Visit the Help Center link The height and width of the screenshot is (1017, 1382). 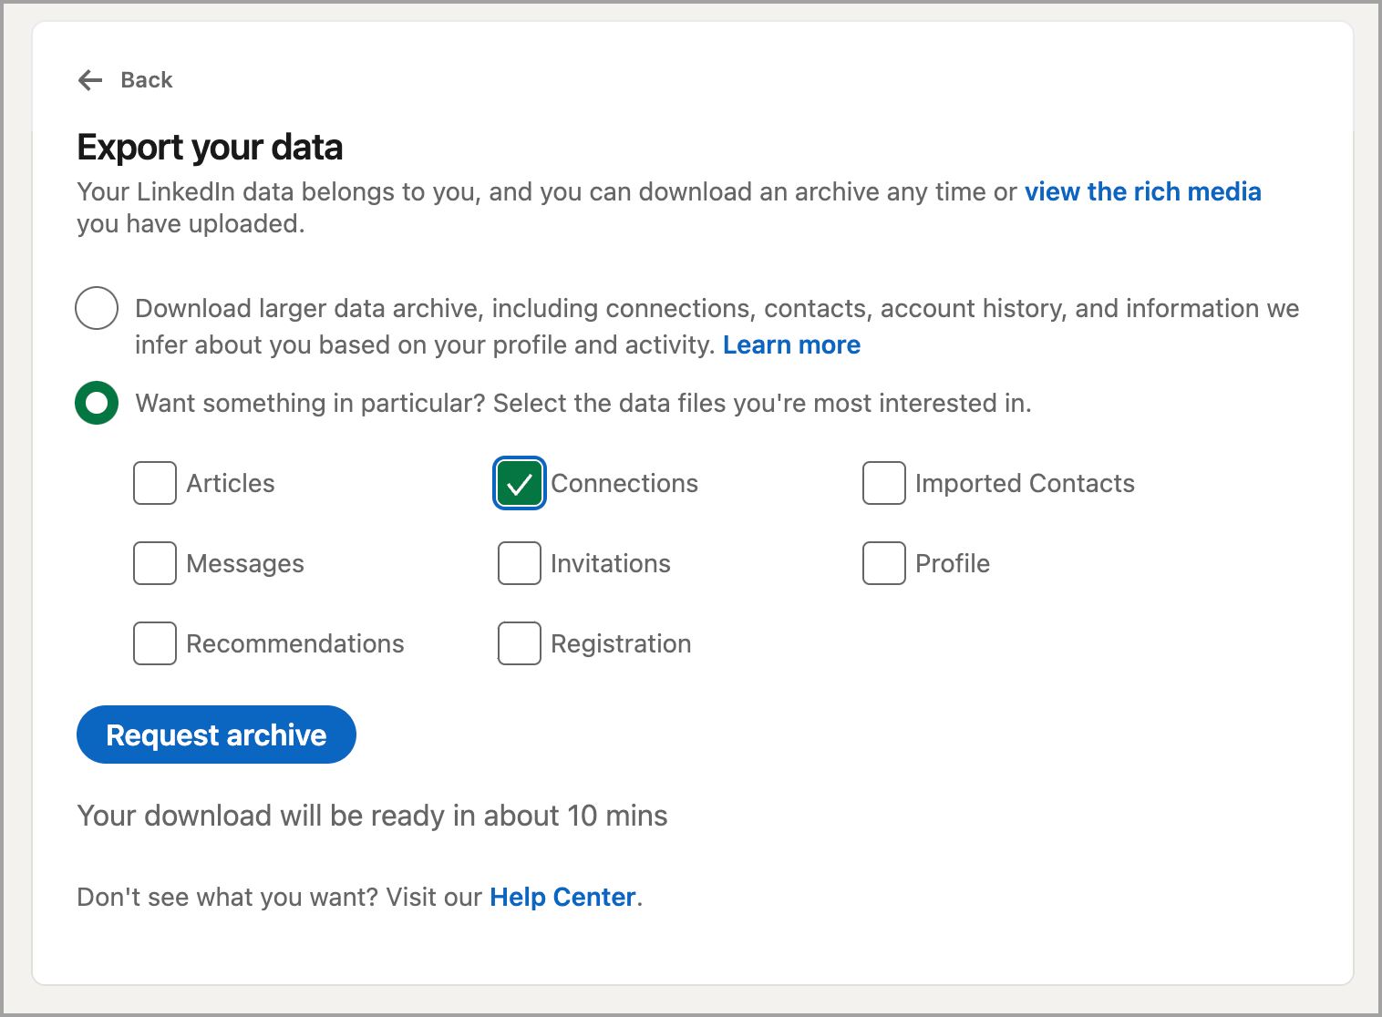click(x=562, y=898)
